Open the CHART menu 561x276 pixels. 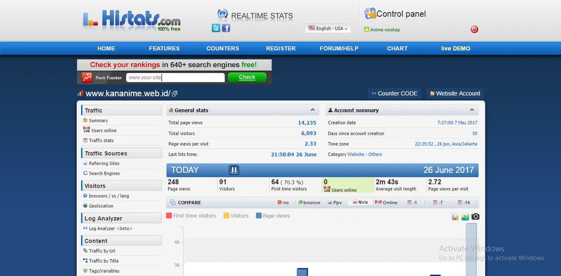coord(397,48)
